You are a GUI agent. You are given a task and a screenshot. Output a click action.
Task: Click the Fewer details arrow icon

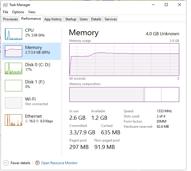(6, 163)
